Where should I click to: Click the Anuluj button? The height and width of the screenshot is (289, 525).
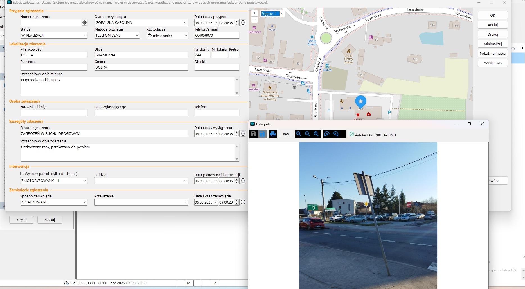point(493,25)
